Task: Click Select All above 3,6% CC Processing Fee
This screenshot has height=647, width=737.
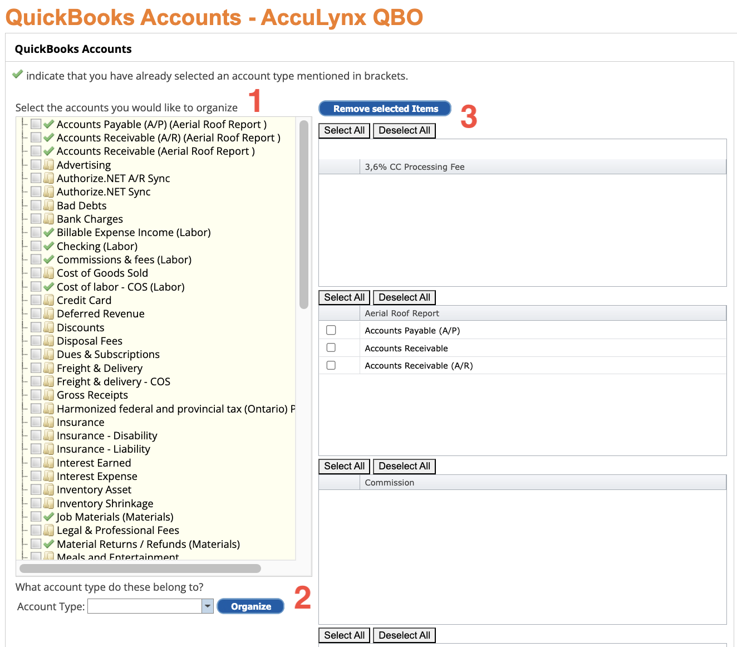Action: [345, 130]
